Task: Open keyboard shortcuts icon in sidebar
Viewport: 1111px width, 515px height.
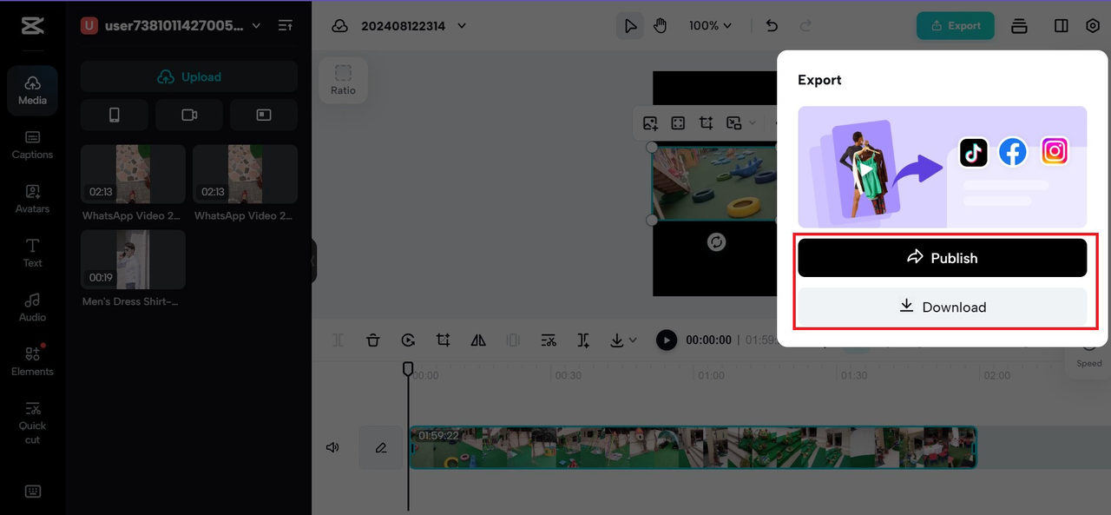Action: pos(32,492)
